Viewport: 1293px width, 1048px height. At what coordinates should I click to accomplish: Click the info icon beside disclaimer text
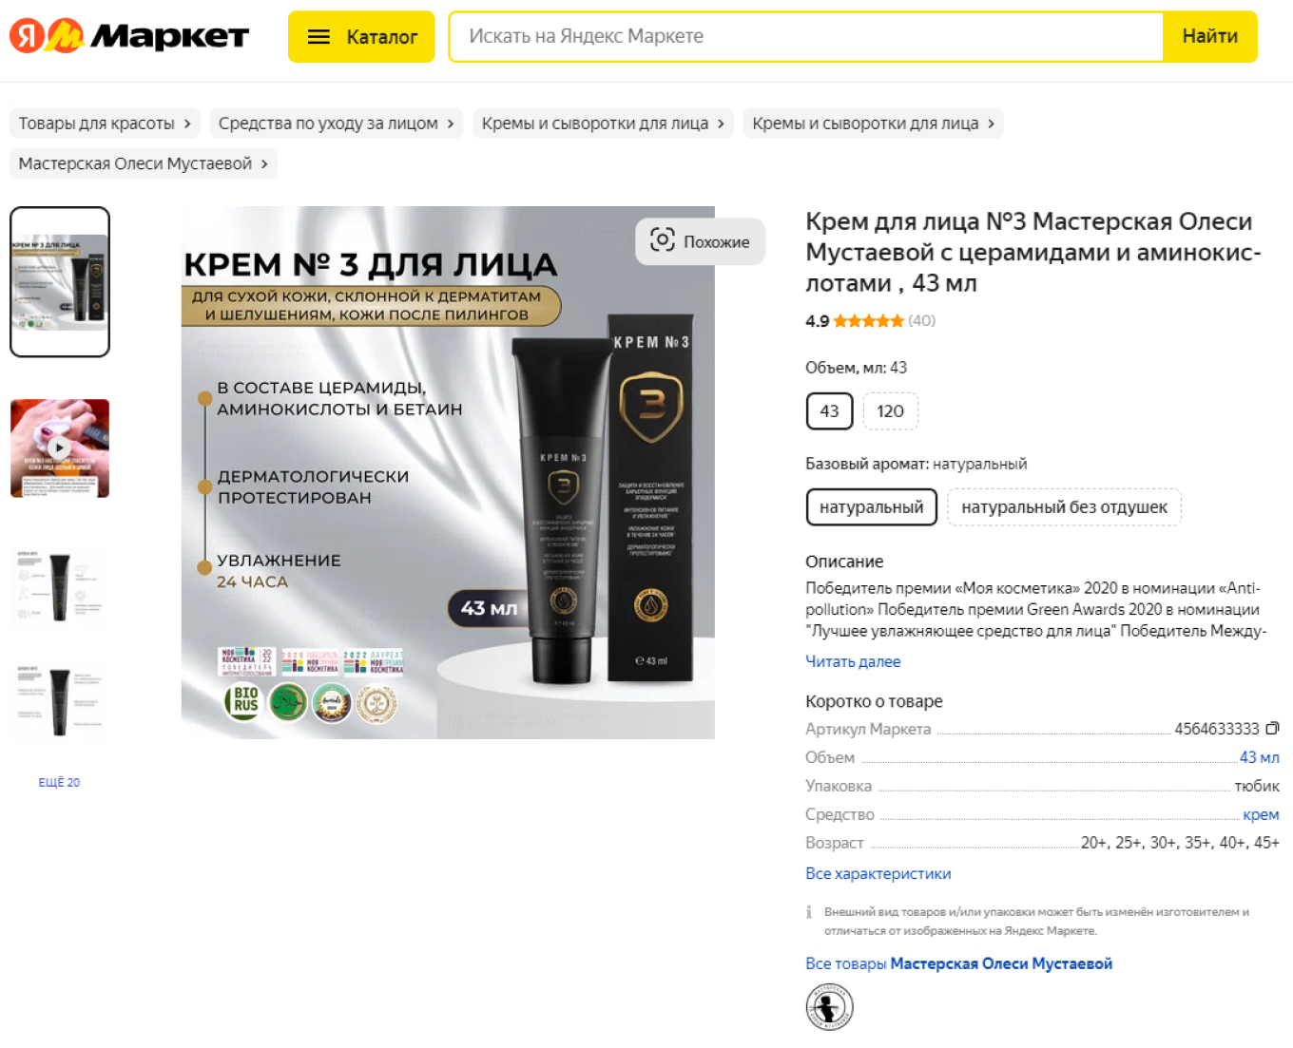pyautogui.click(x=809, y=912)
